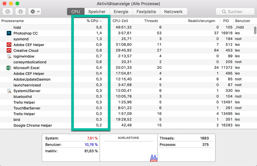Click the SystemUIServer process icon
The height and width of the screenshot is (166, 257).
9,91
